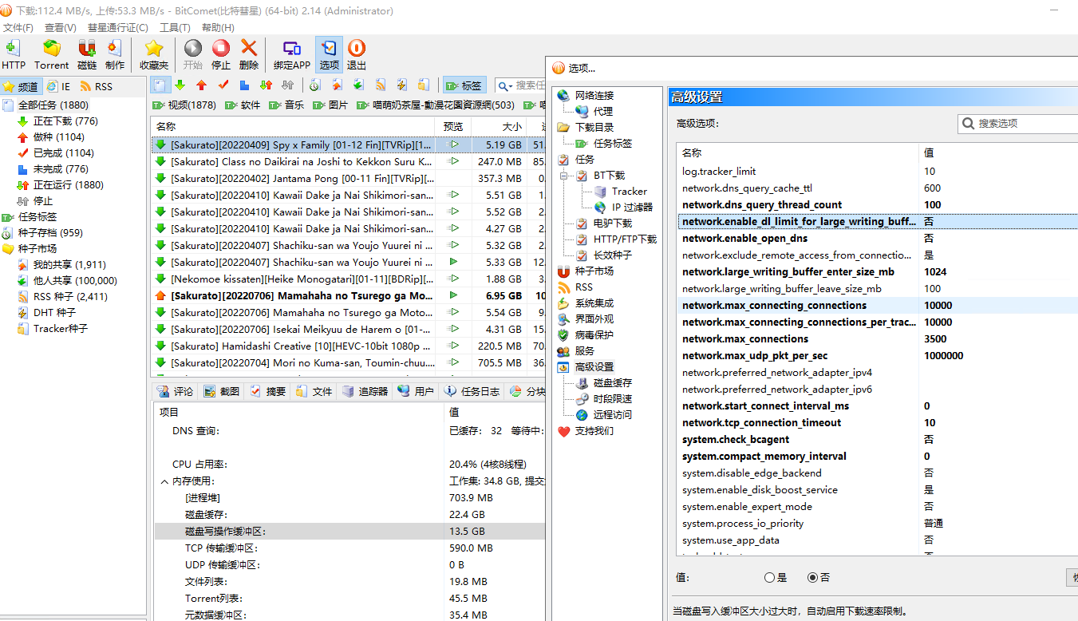Click the HTTP download toolbar icon
The image size is (1078, 621).
pyautogui.click(x=14, y=55)
